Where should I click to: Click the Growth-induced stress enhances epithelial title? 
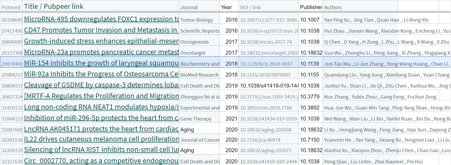pos(101,41)
